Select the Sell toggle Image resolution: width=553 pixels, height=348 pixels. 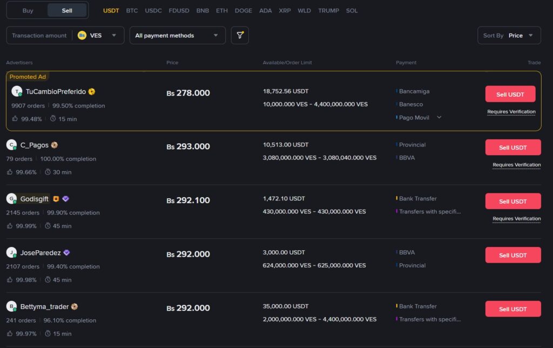coord(67,10)
